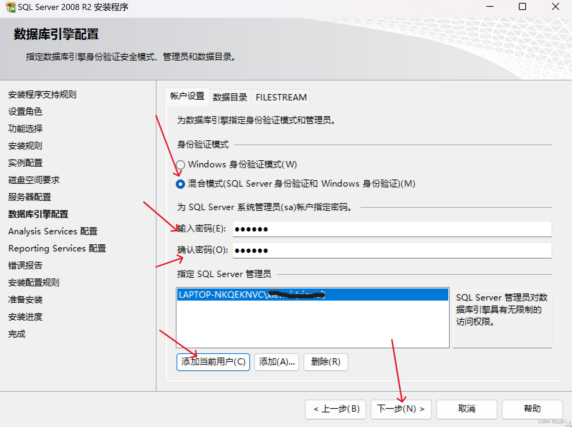Focus the 输入密码 password field
This screenshot has height=427, width=572.
392,229
